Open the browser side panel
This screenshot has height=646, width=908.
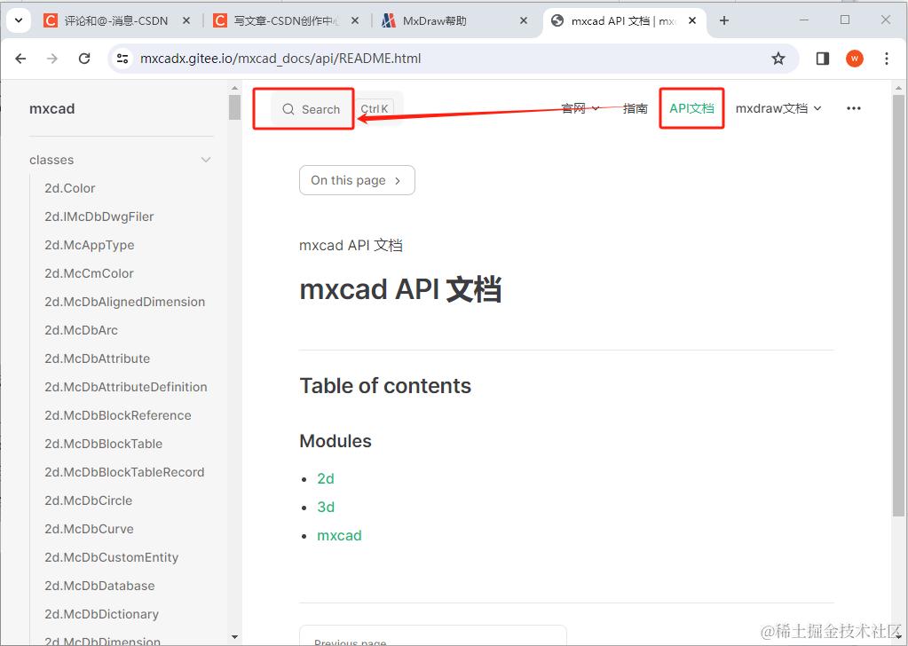pos(822,59)
